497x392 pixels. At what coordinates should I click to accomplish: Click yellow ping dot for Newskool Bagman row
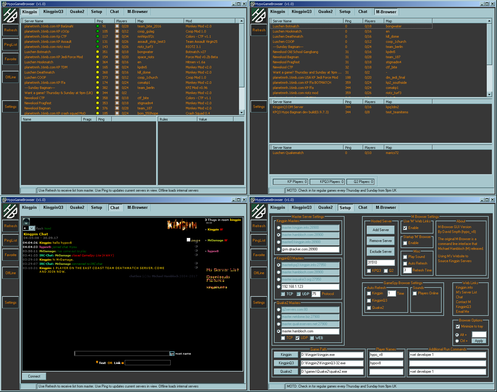tap(97, 108)
